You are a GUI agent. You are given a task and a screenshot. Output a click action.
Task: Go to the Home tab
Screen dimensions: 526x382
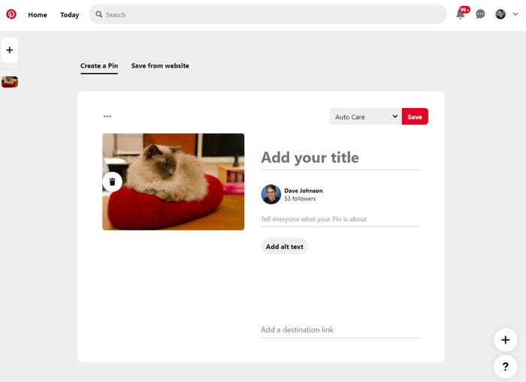tap(38, 15)
